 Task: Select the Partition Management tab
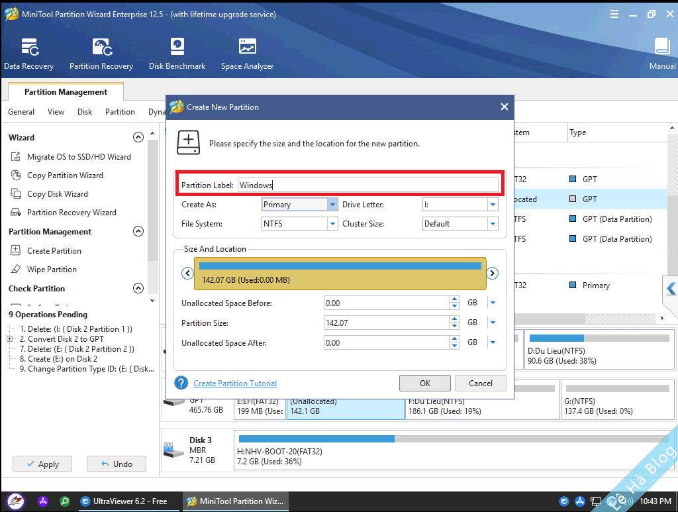click(66, 91)
